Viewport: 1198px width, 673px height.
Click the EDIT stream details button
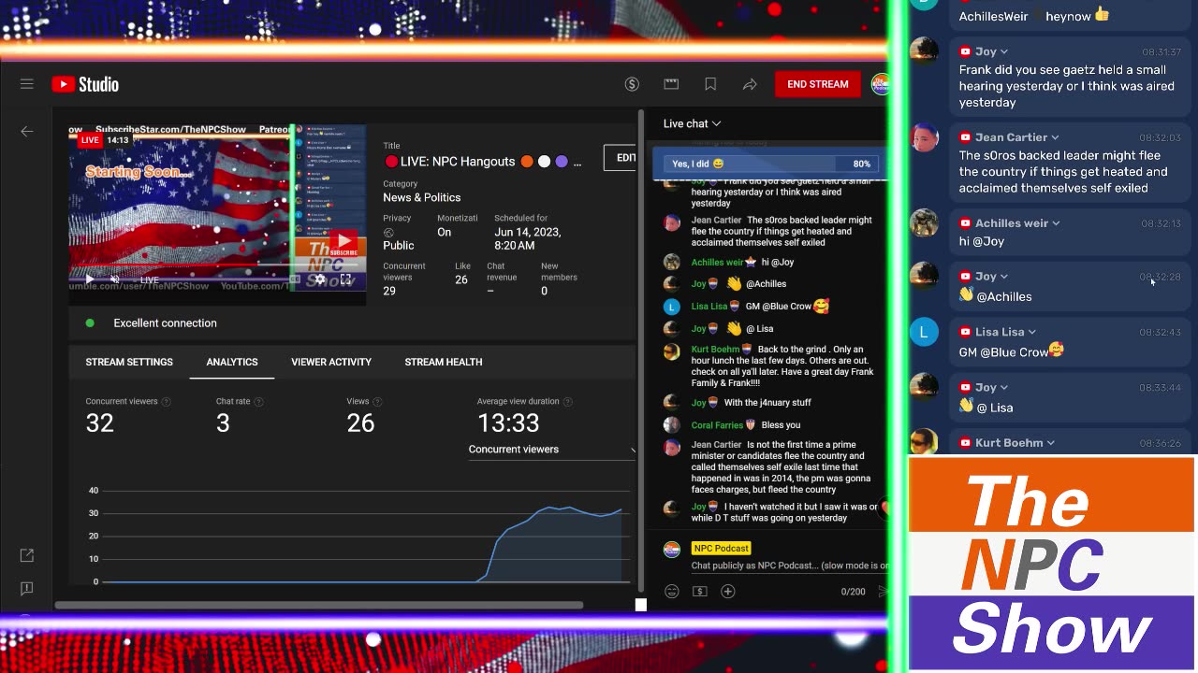pos(621,157)
